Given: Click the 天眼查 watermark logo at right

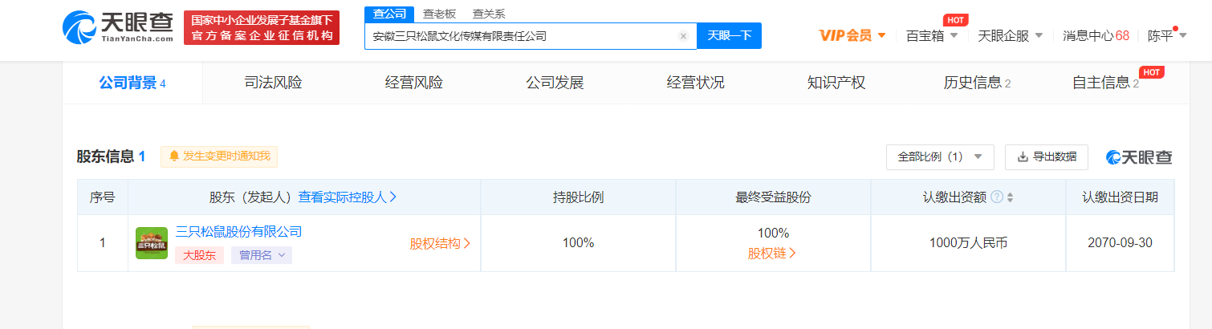Looking at the screenshot, I should click(x=1138, y=157).
